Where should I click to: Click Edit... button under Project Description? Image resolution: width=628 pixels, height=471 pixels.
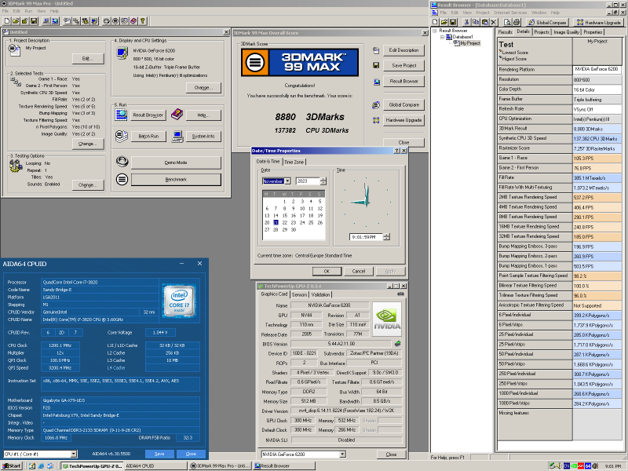pyautogui.click(x=88, y=58)
